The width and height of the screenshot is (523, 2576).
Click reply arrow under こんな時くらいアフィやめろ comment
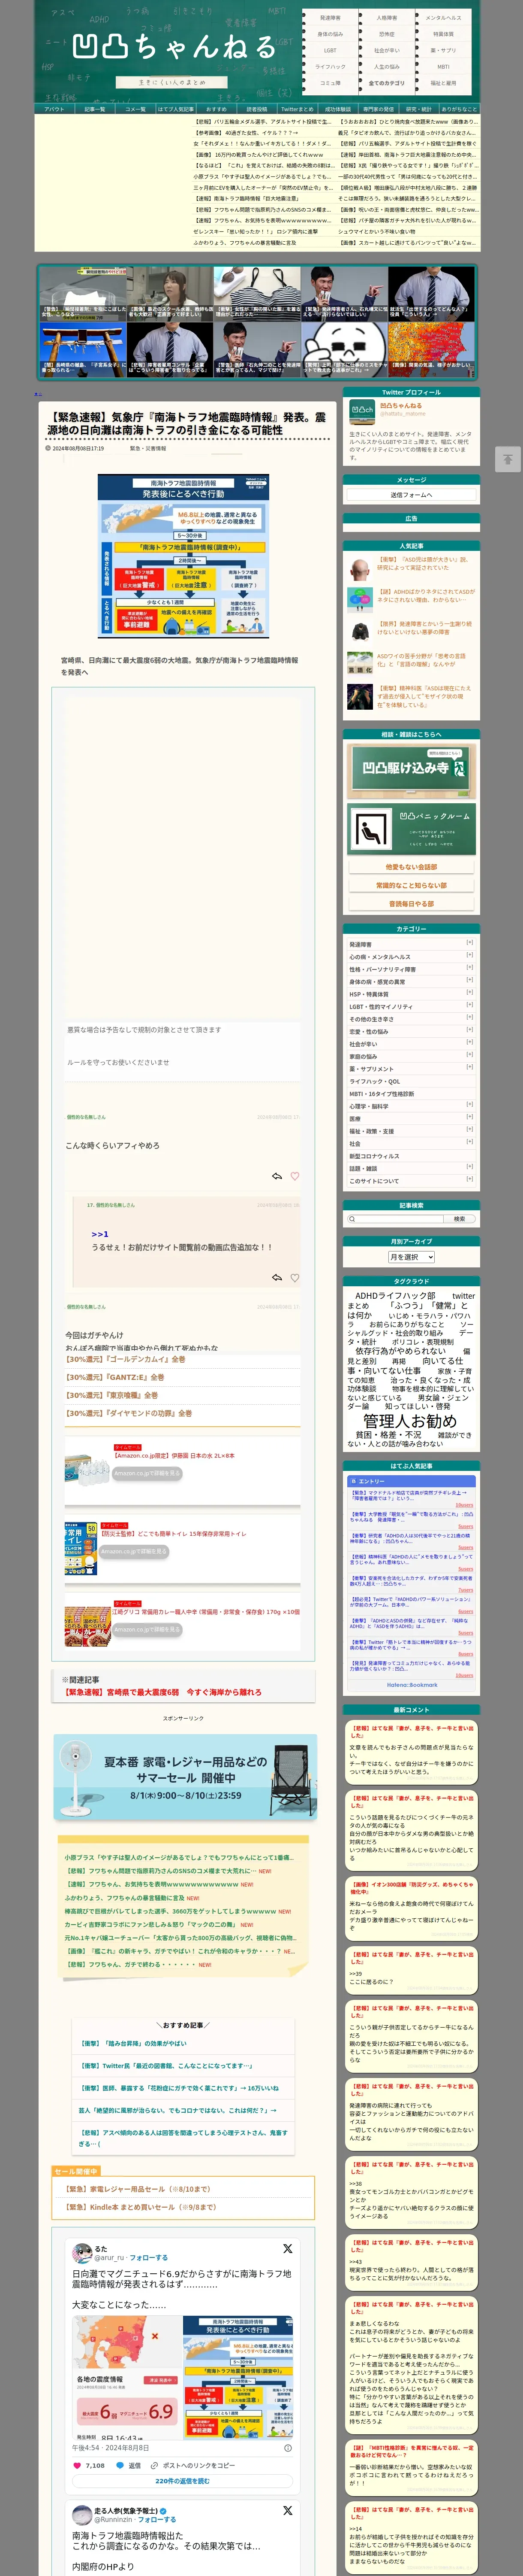(x=277, y=1176)
